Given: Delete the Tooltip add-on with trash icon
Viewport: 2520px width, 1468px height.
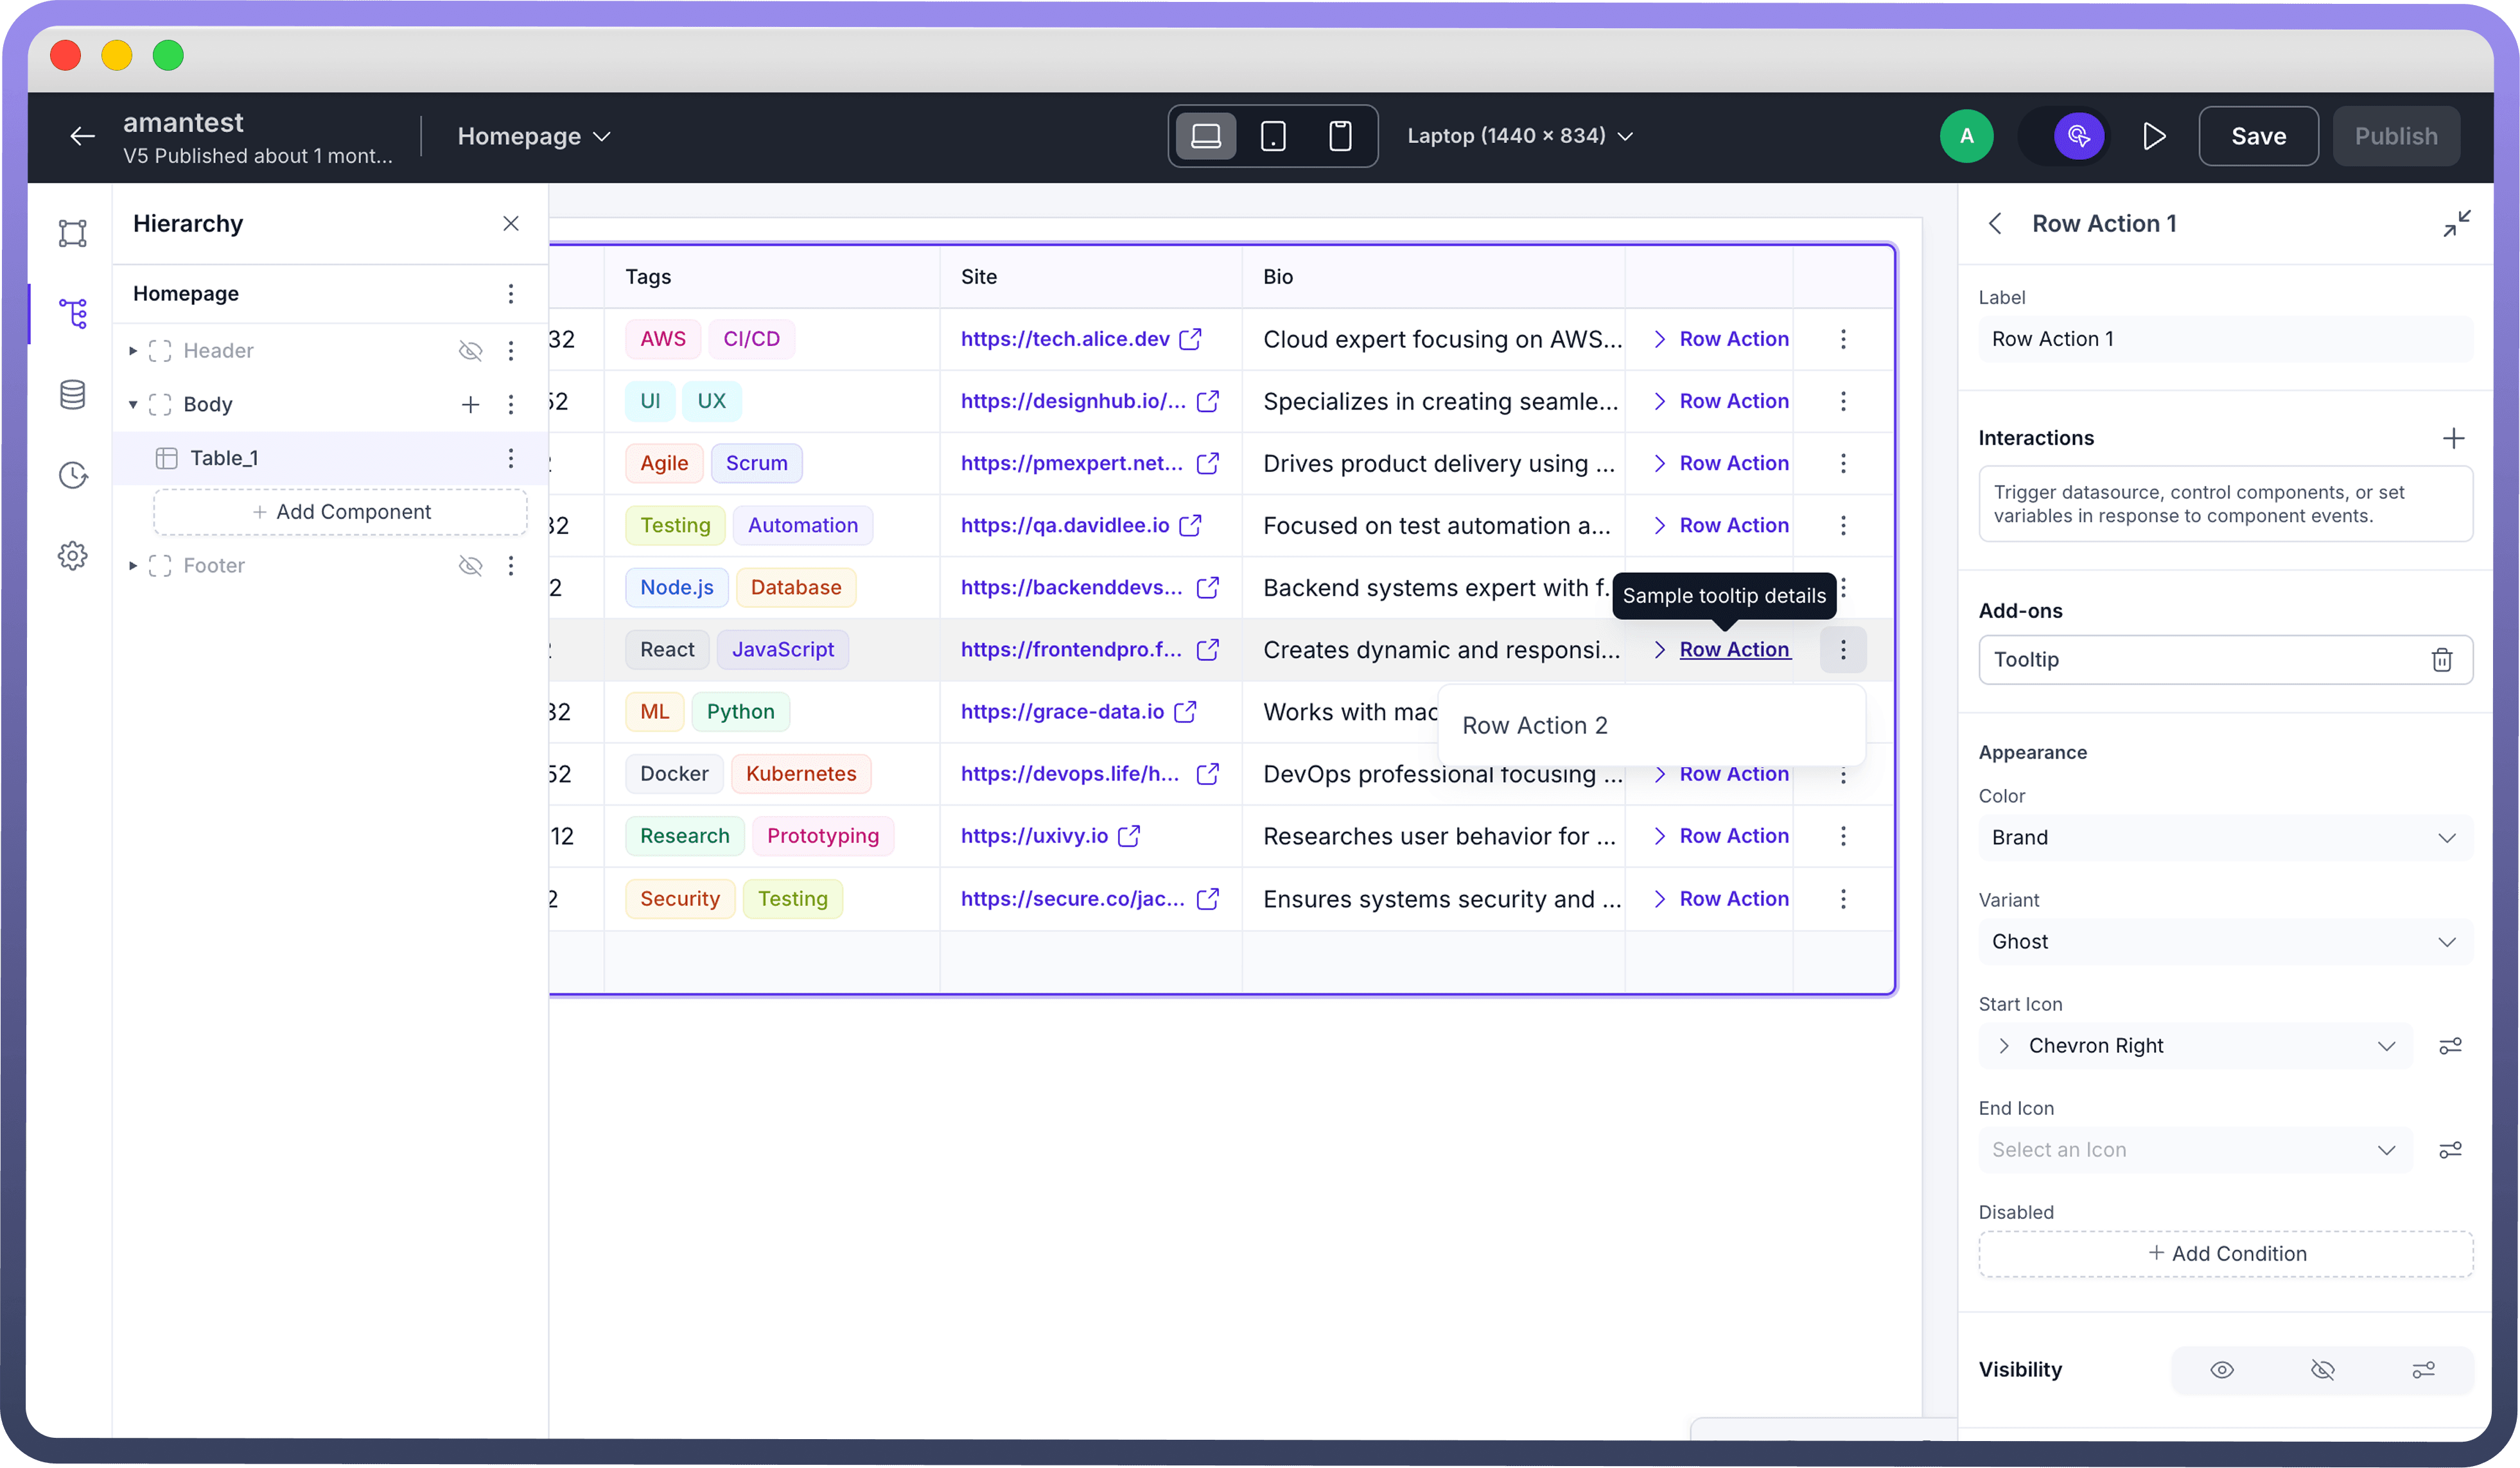Looking at the screenshot, I should (2441, 660).
